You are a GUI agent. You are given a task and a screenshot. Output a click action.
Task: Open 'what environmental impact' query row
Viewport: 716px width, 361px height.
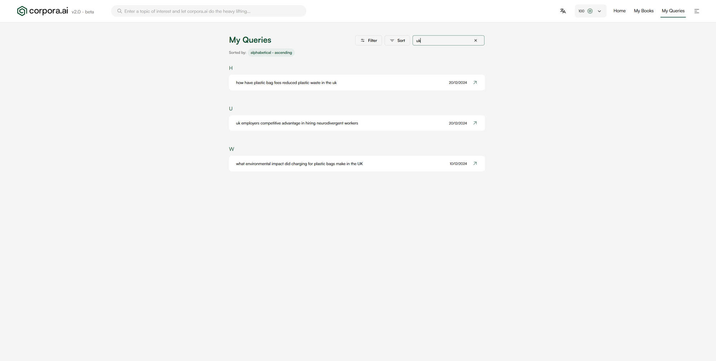click(x=299, y=164)
